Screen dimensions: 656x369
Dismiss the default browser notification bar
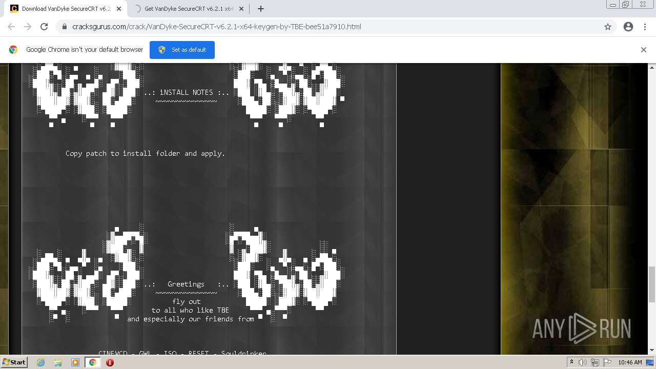pos(644,50)
